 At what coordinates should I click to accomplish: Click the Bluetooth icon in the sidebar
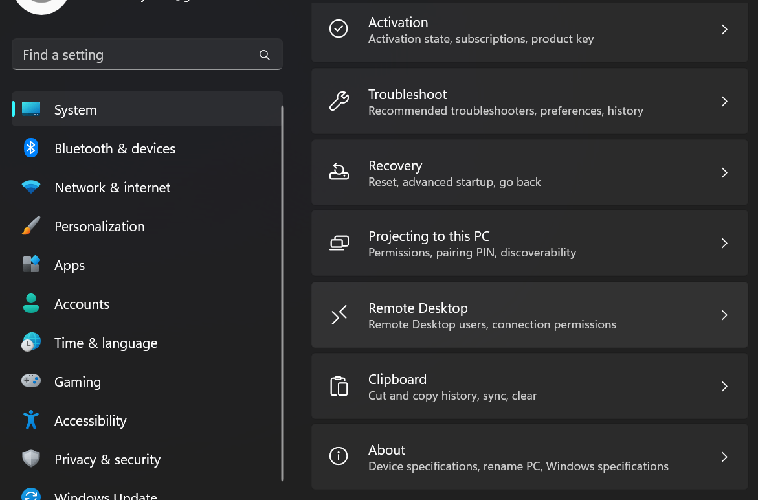click(x=31, y=148)
